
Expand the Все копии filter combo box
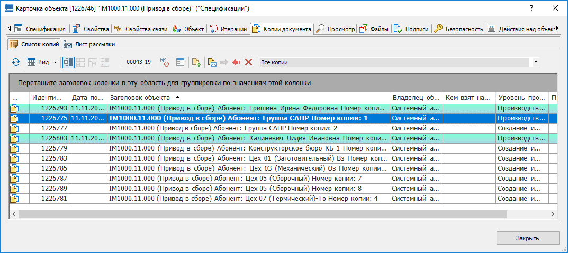536,62
